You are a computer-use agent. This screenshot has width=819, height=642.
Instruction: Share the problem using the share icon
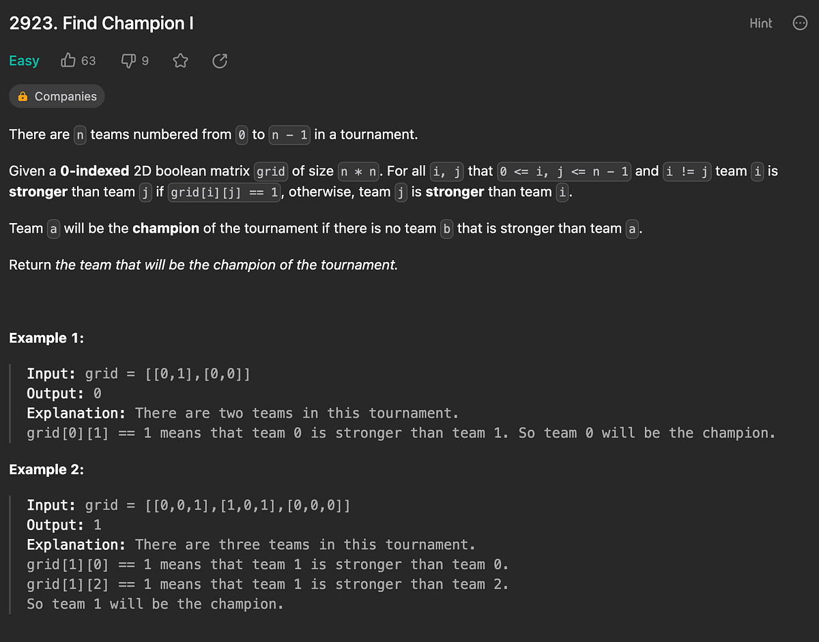pyautogui.click(x=219, y=61)
